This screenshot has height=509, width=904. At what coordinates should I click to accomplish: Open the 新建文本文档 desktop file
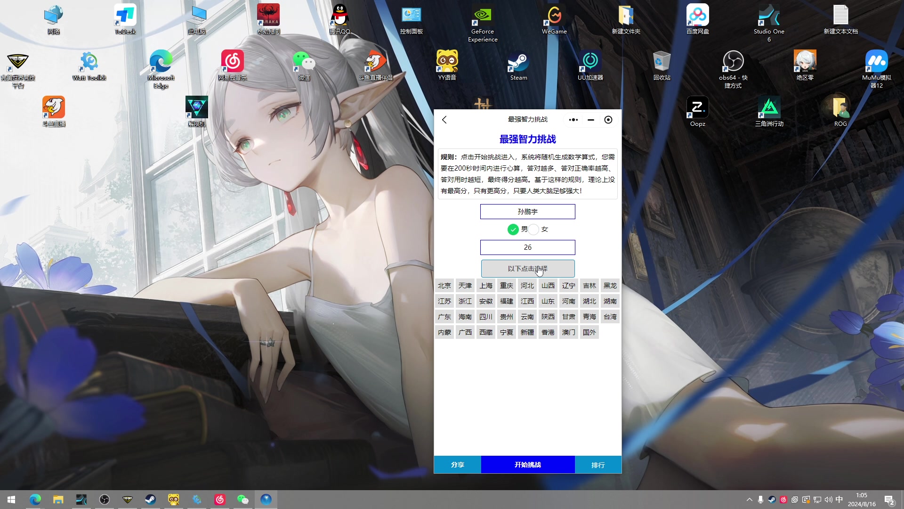[840, 19]
